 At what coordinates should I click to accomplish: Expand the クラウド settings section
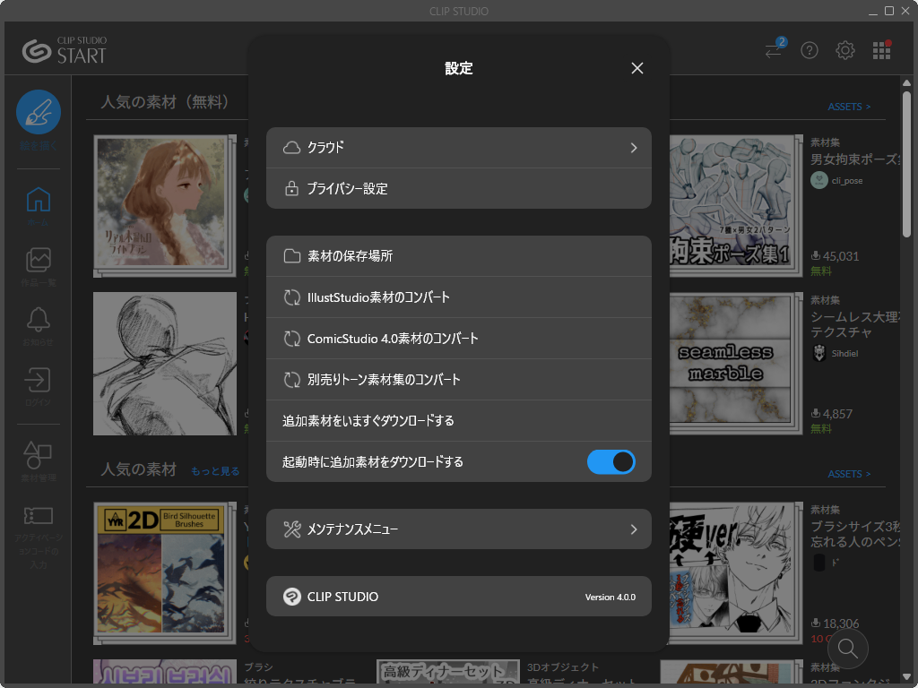coord(459,148)
